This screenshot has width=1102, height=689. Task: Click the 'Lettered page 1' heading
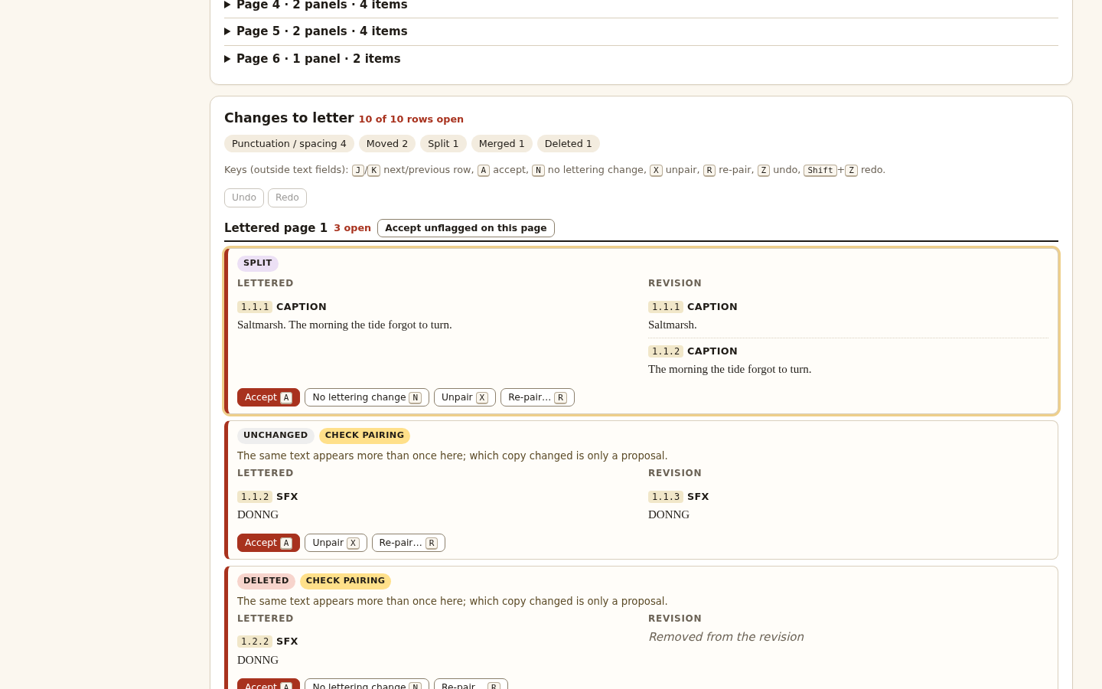click(275, 228)
